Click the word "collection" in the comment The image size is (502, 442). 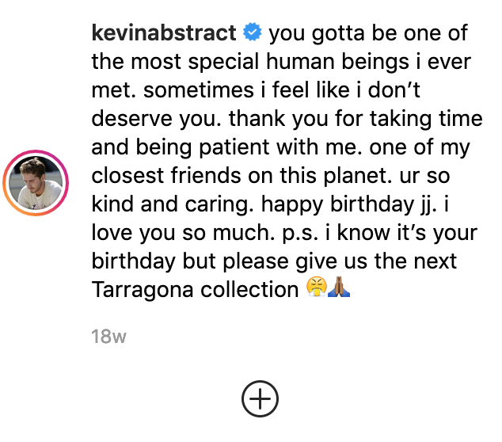pyautogui.click(x=248, y=289)
